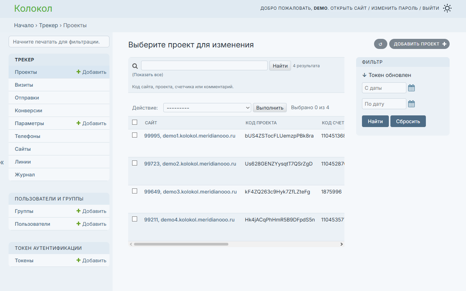Toggle the light/dark theme sun icon
466x291 pixels.
pos(447,8)
